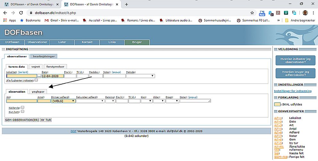The image size is (318, 161).
Task: Click the site padlock icon in address bar
Action: tap(31, 13)
